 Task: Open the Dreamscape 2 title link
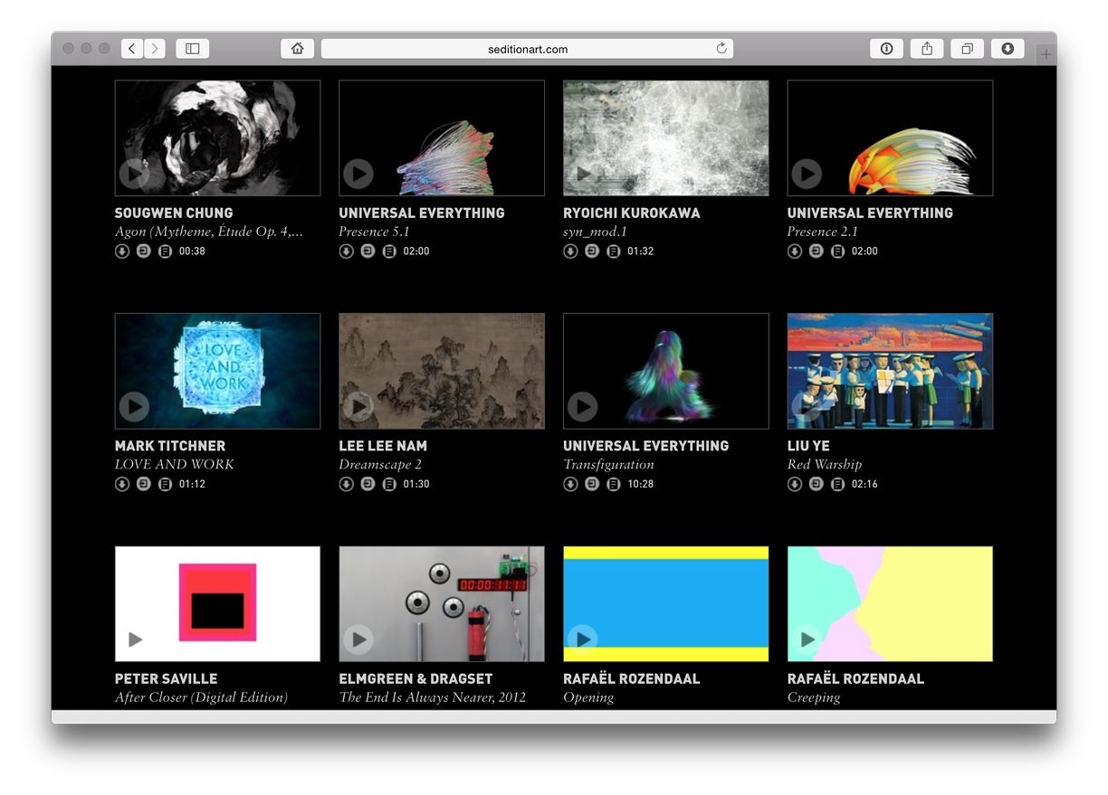pos(380,465)
